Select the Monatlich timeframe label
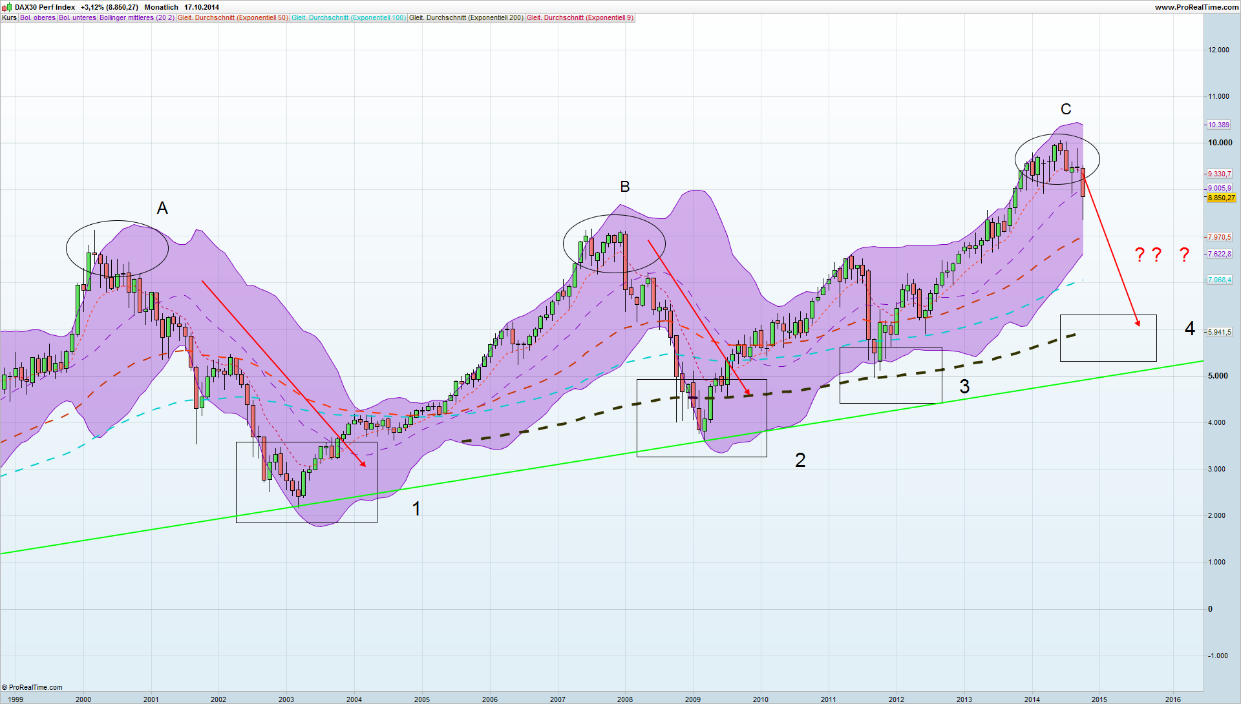 click(161, 7)
